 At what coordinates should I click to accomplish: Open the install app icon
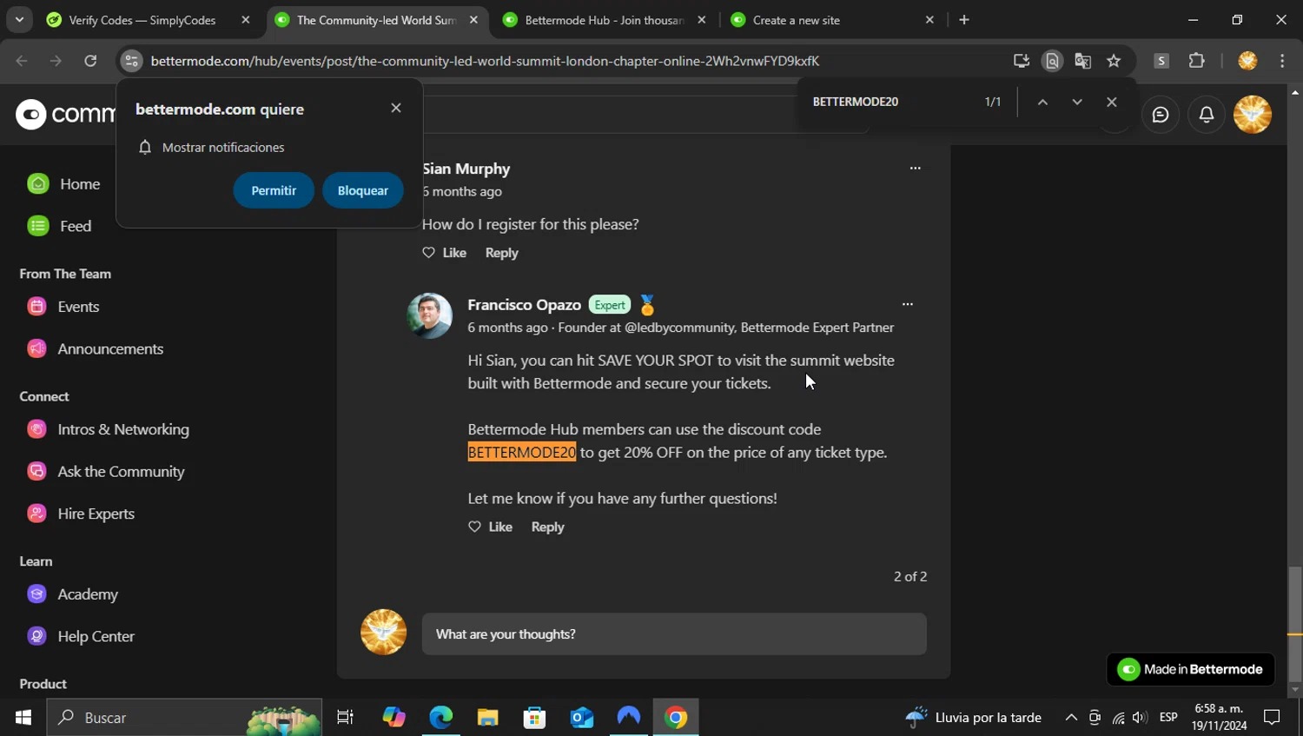pos(1022,61)
